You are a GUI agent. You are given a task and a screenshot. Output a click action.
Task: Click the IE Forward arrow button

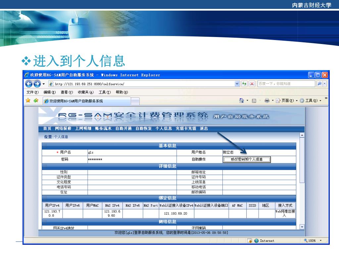point(37,84)
